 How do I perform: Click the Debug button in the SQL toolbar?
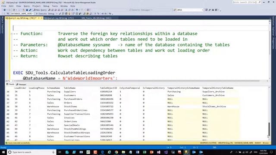[x=51, y=14]
